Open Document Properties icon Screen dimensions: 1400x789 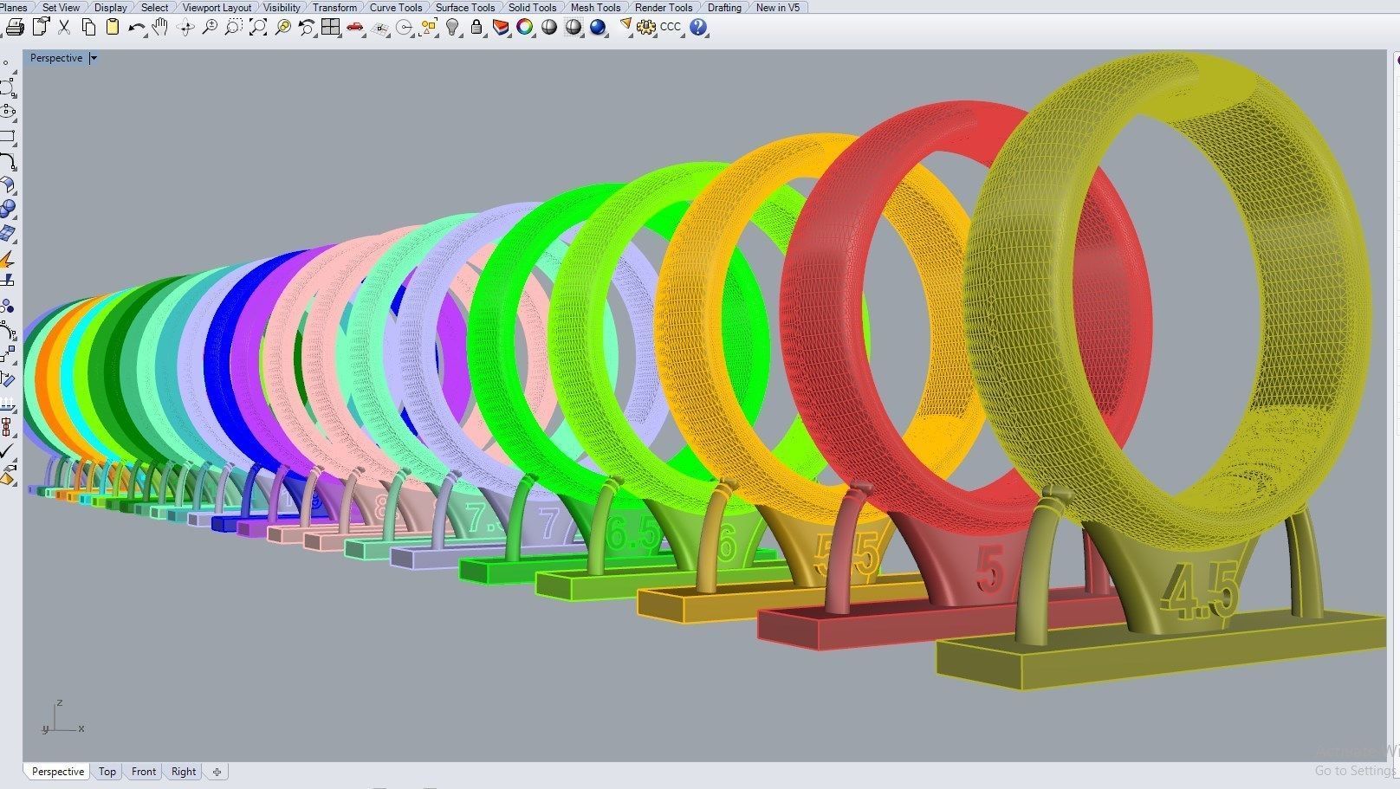point(40,28)
